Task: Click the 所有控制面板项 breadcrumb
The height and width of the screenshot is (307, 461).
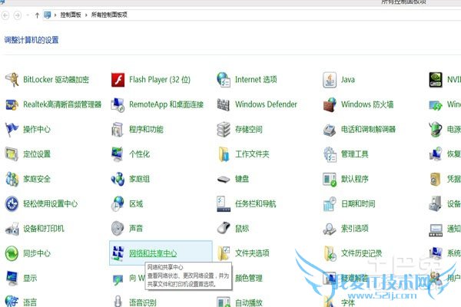Action: tap(109, 15)
